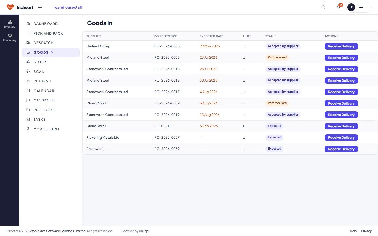Receive delivery for PO-2026-0017
This screenshot has width=378, height=236.
[x=341, y=92]
